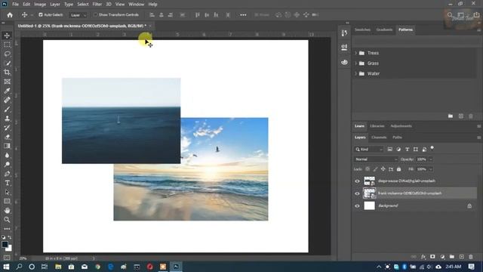Select the Blur tool
The image size is (483, 272).
tap(7, 155)
